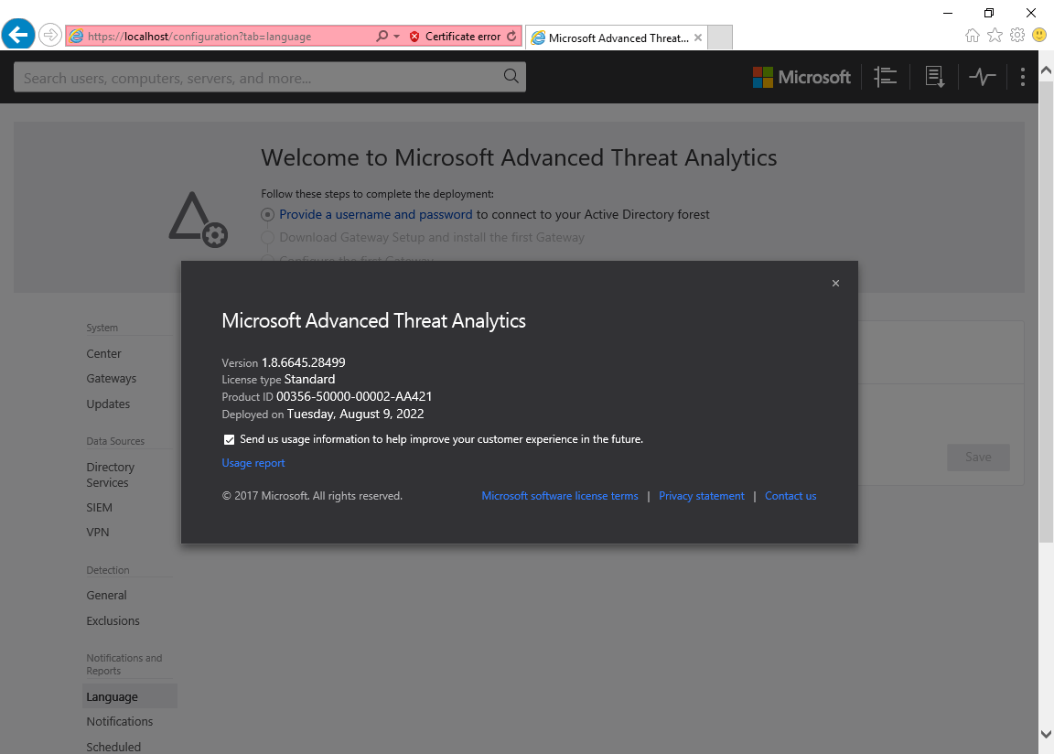This screenshot has height=754, width=1054.
Task: Select the first deployment step radio
Action: point(267,214)
